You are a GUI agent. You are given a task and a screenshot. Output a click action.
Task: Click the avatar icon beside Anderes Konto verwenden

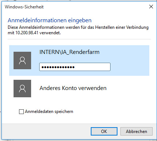click(22, 89)
